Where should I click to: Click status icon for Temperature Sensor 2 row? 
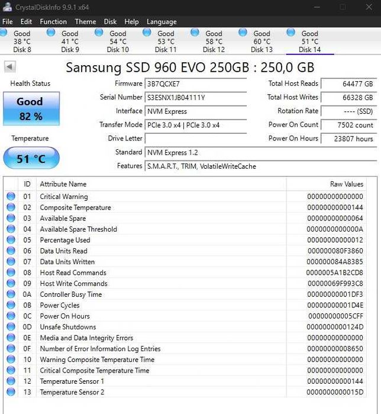(11, 392)
